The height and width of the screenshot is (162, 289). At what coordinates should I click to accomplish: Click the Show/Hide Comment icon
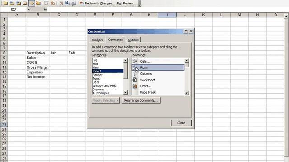(25, 3)
